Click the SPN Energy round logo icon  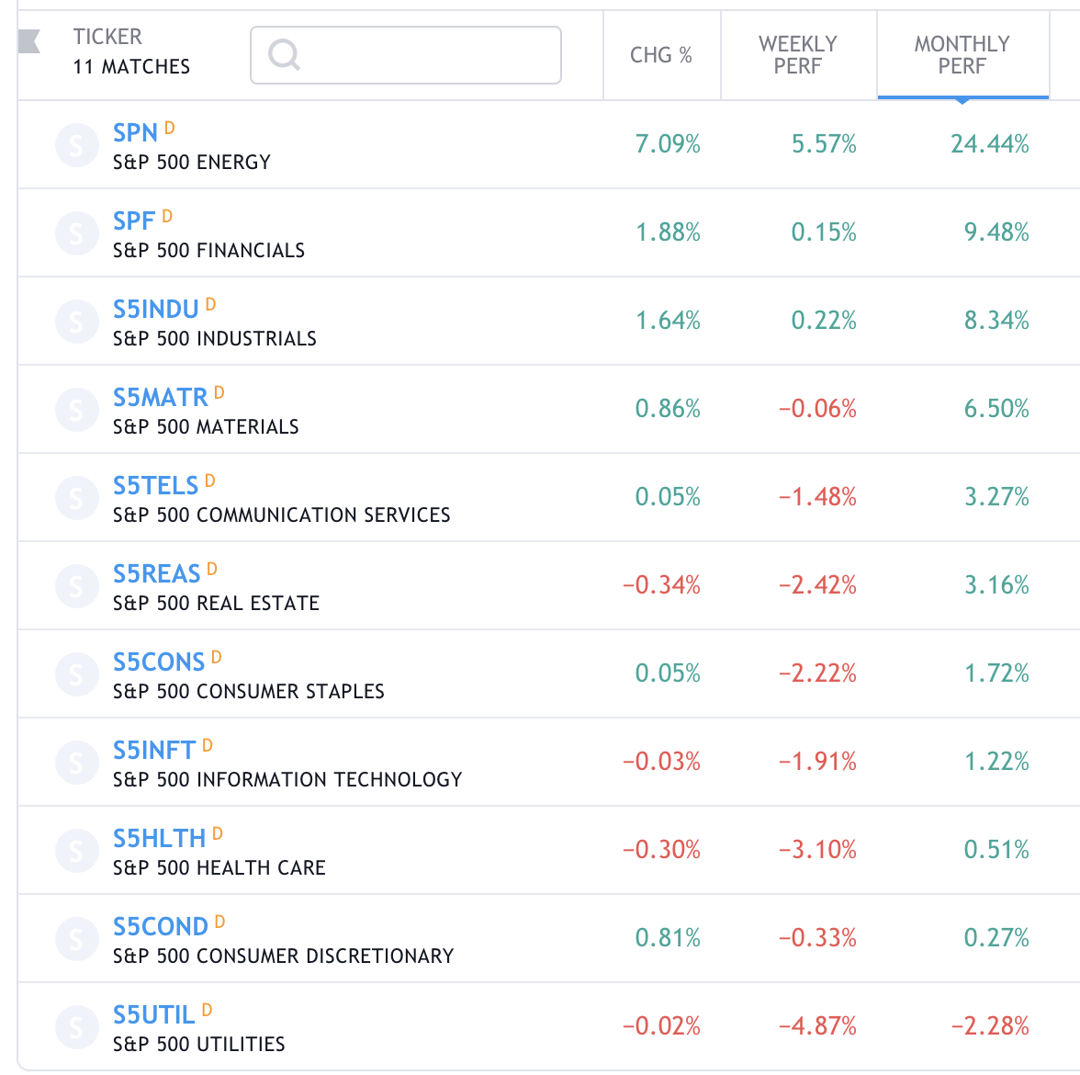point(76,145)
